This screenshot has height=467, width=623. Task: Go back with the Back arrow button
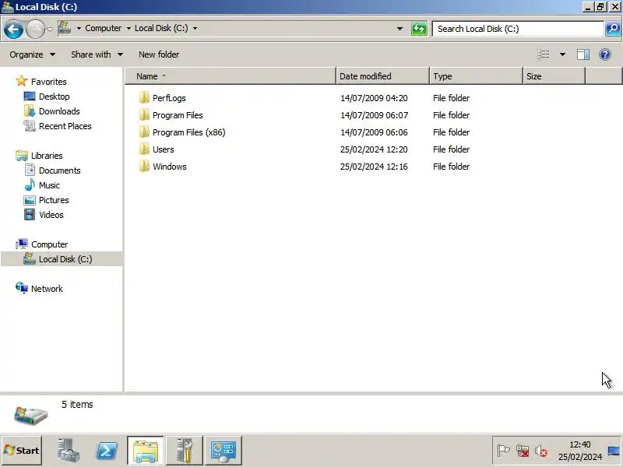point(13,29)
